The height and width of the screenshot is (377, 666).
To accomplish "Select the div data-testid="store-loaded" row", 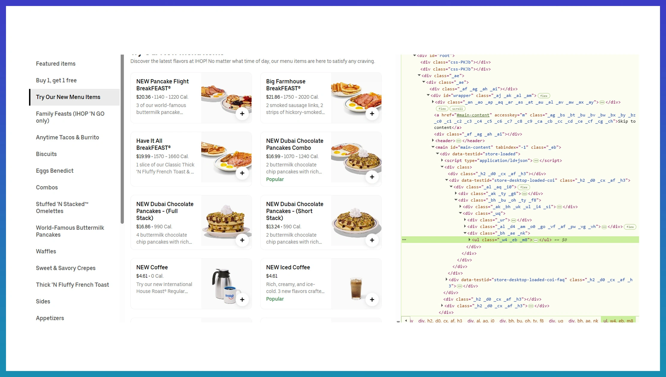I will 480,154.
